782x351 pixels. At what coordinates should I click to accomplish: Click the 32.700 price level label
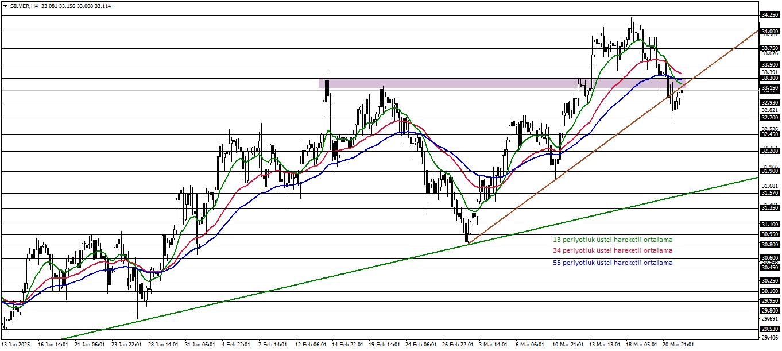[769, 117]
